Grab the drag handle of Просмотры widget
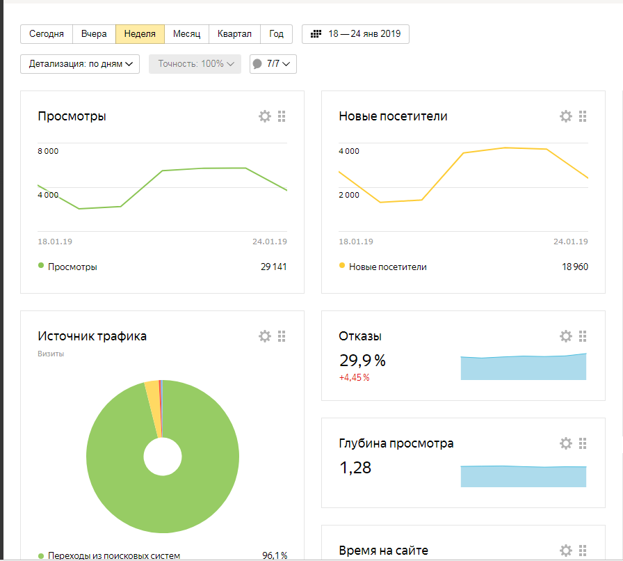The height and width of the screenshot is (561, 623). coord(282,116)
